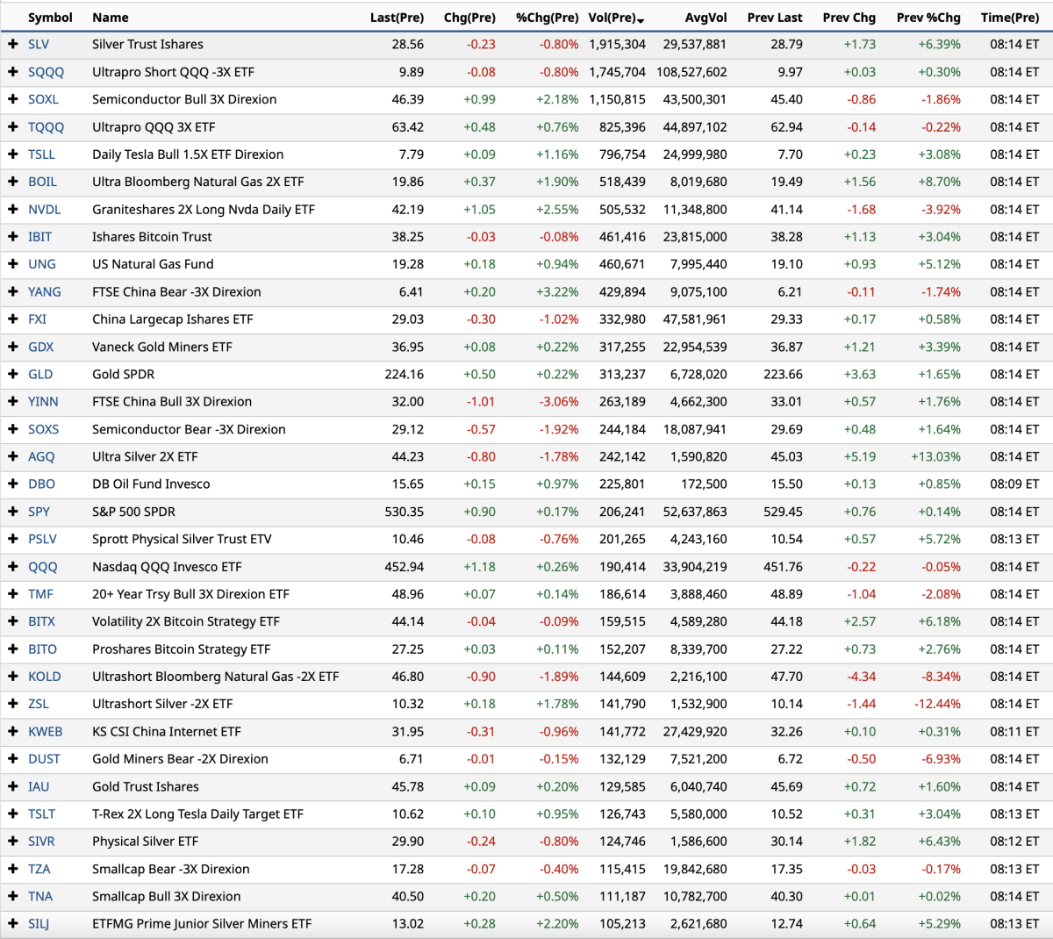1053x939 pixels.
Task: Click plus icon beside TSLL
Action: pos(13,154)
